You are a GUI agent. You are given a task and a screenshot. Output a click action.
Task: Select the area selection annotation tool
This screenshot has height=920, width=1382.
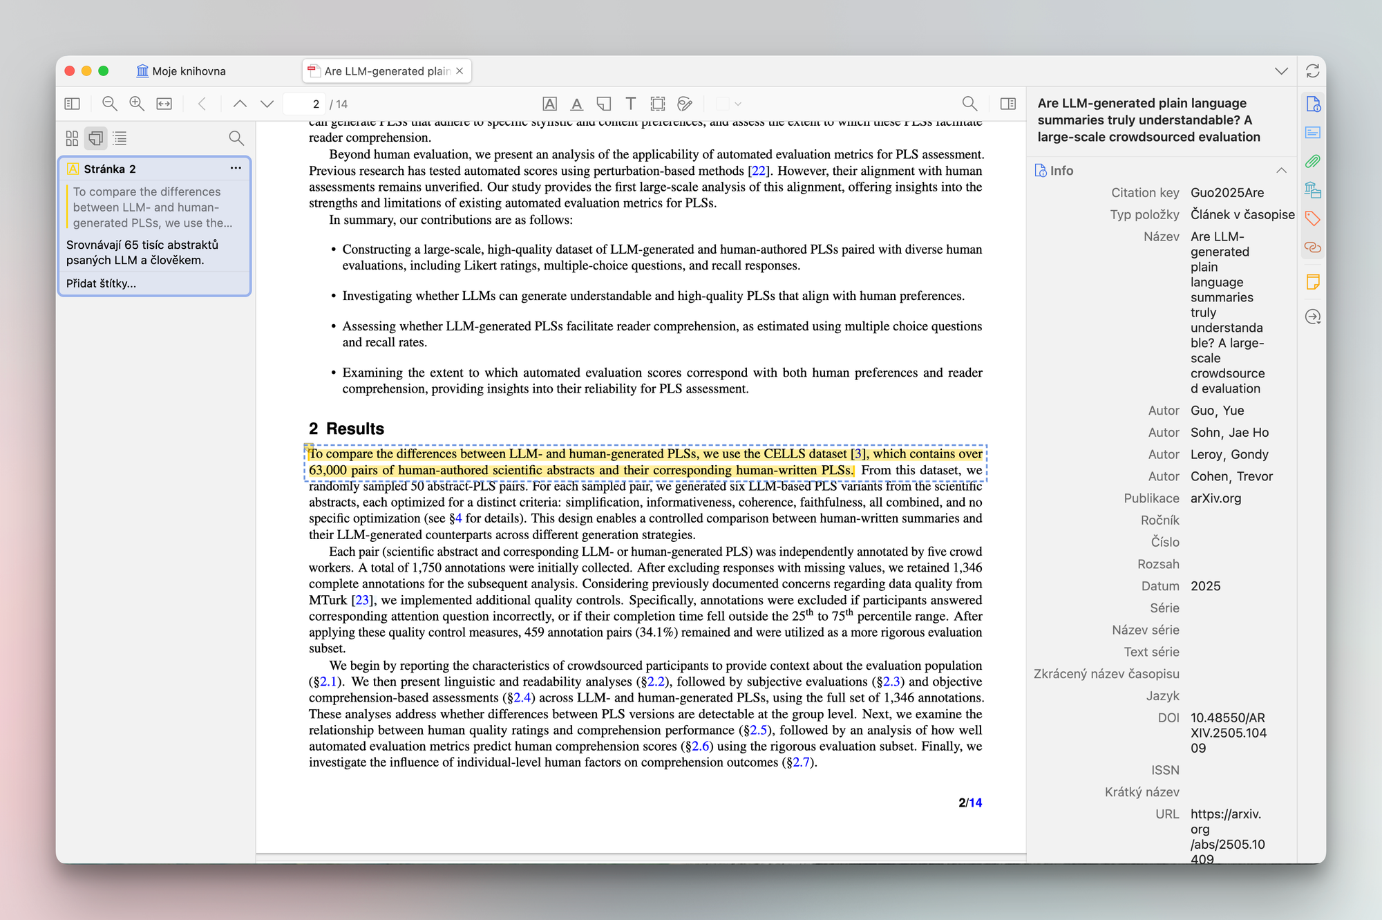[x=657, y=104]
